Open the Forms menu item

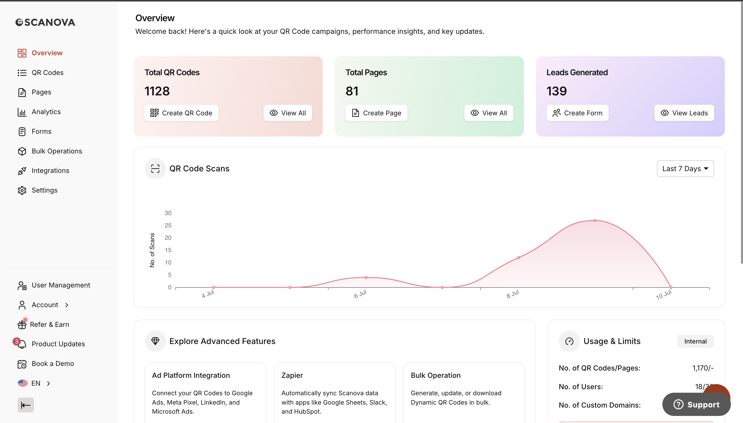[41, 131]
